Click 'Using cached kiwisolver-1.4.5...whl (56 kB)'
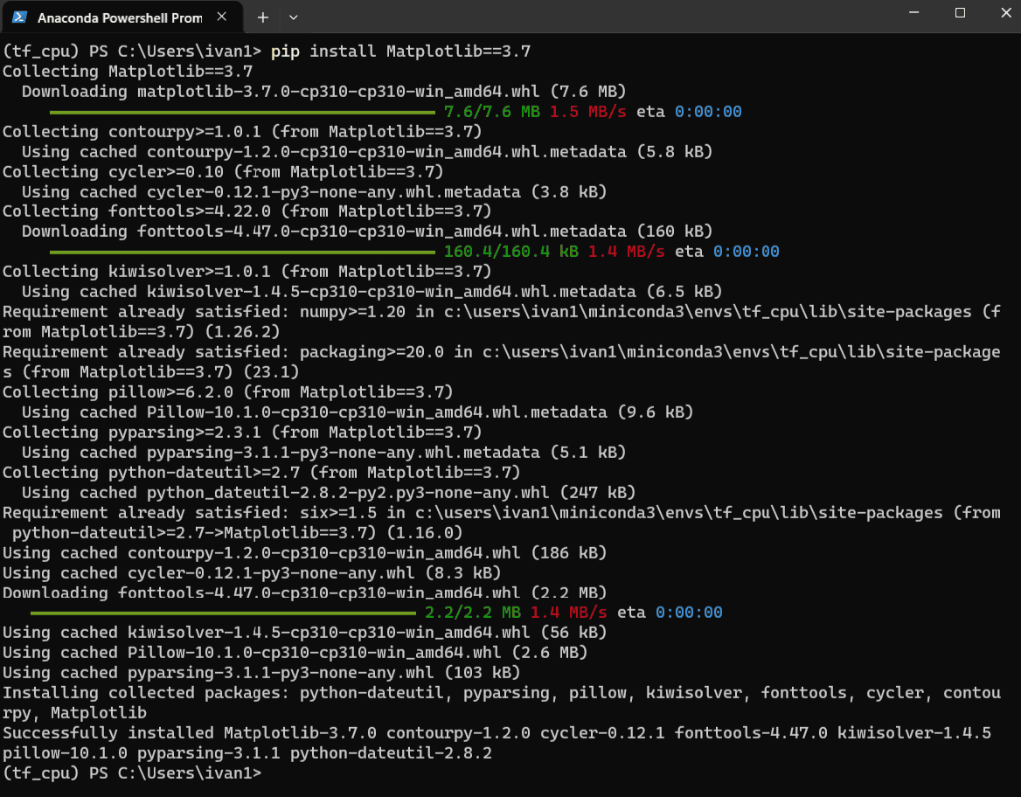The width and height of the screenshot is (1021, 797). [x=305, y=633]
